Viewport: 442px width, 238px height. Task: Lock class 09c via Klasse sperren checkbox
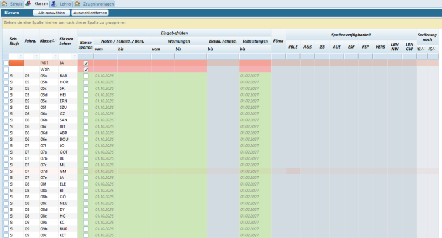tap(86, 235)
